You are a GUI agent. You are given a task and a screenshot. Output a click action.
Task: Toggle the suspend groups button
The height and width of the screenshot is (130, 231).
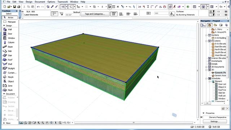click(x=110, y=6)
